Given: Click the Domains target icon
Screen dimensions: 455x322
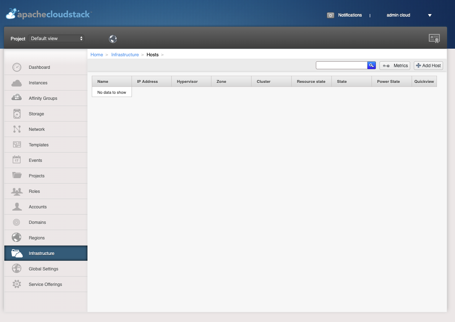Looking at the screenshot, I should tap(17, 222).
